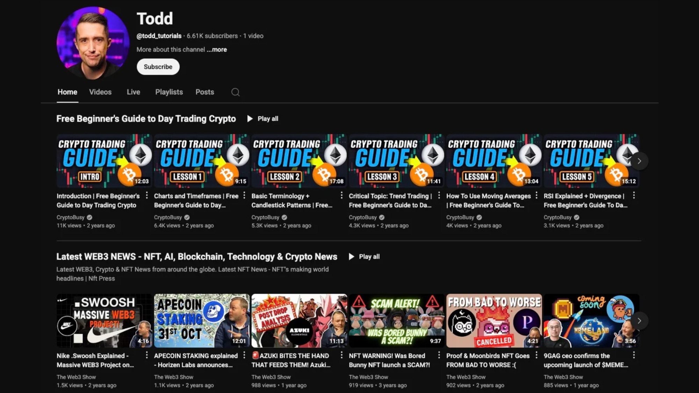Viewport: 699px width, 393px height.
Task: Subscribe to Todd's channel
Action: point(158,66)
